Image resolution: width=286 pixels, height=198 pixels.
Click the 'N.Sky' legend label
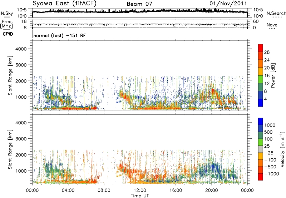pos(7,13)
